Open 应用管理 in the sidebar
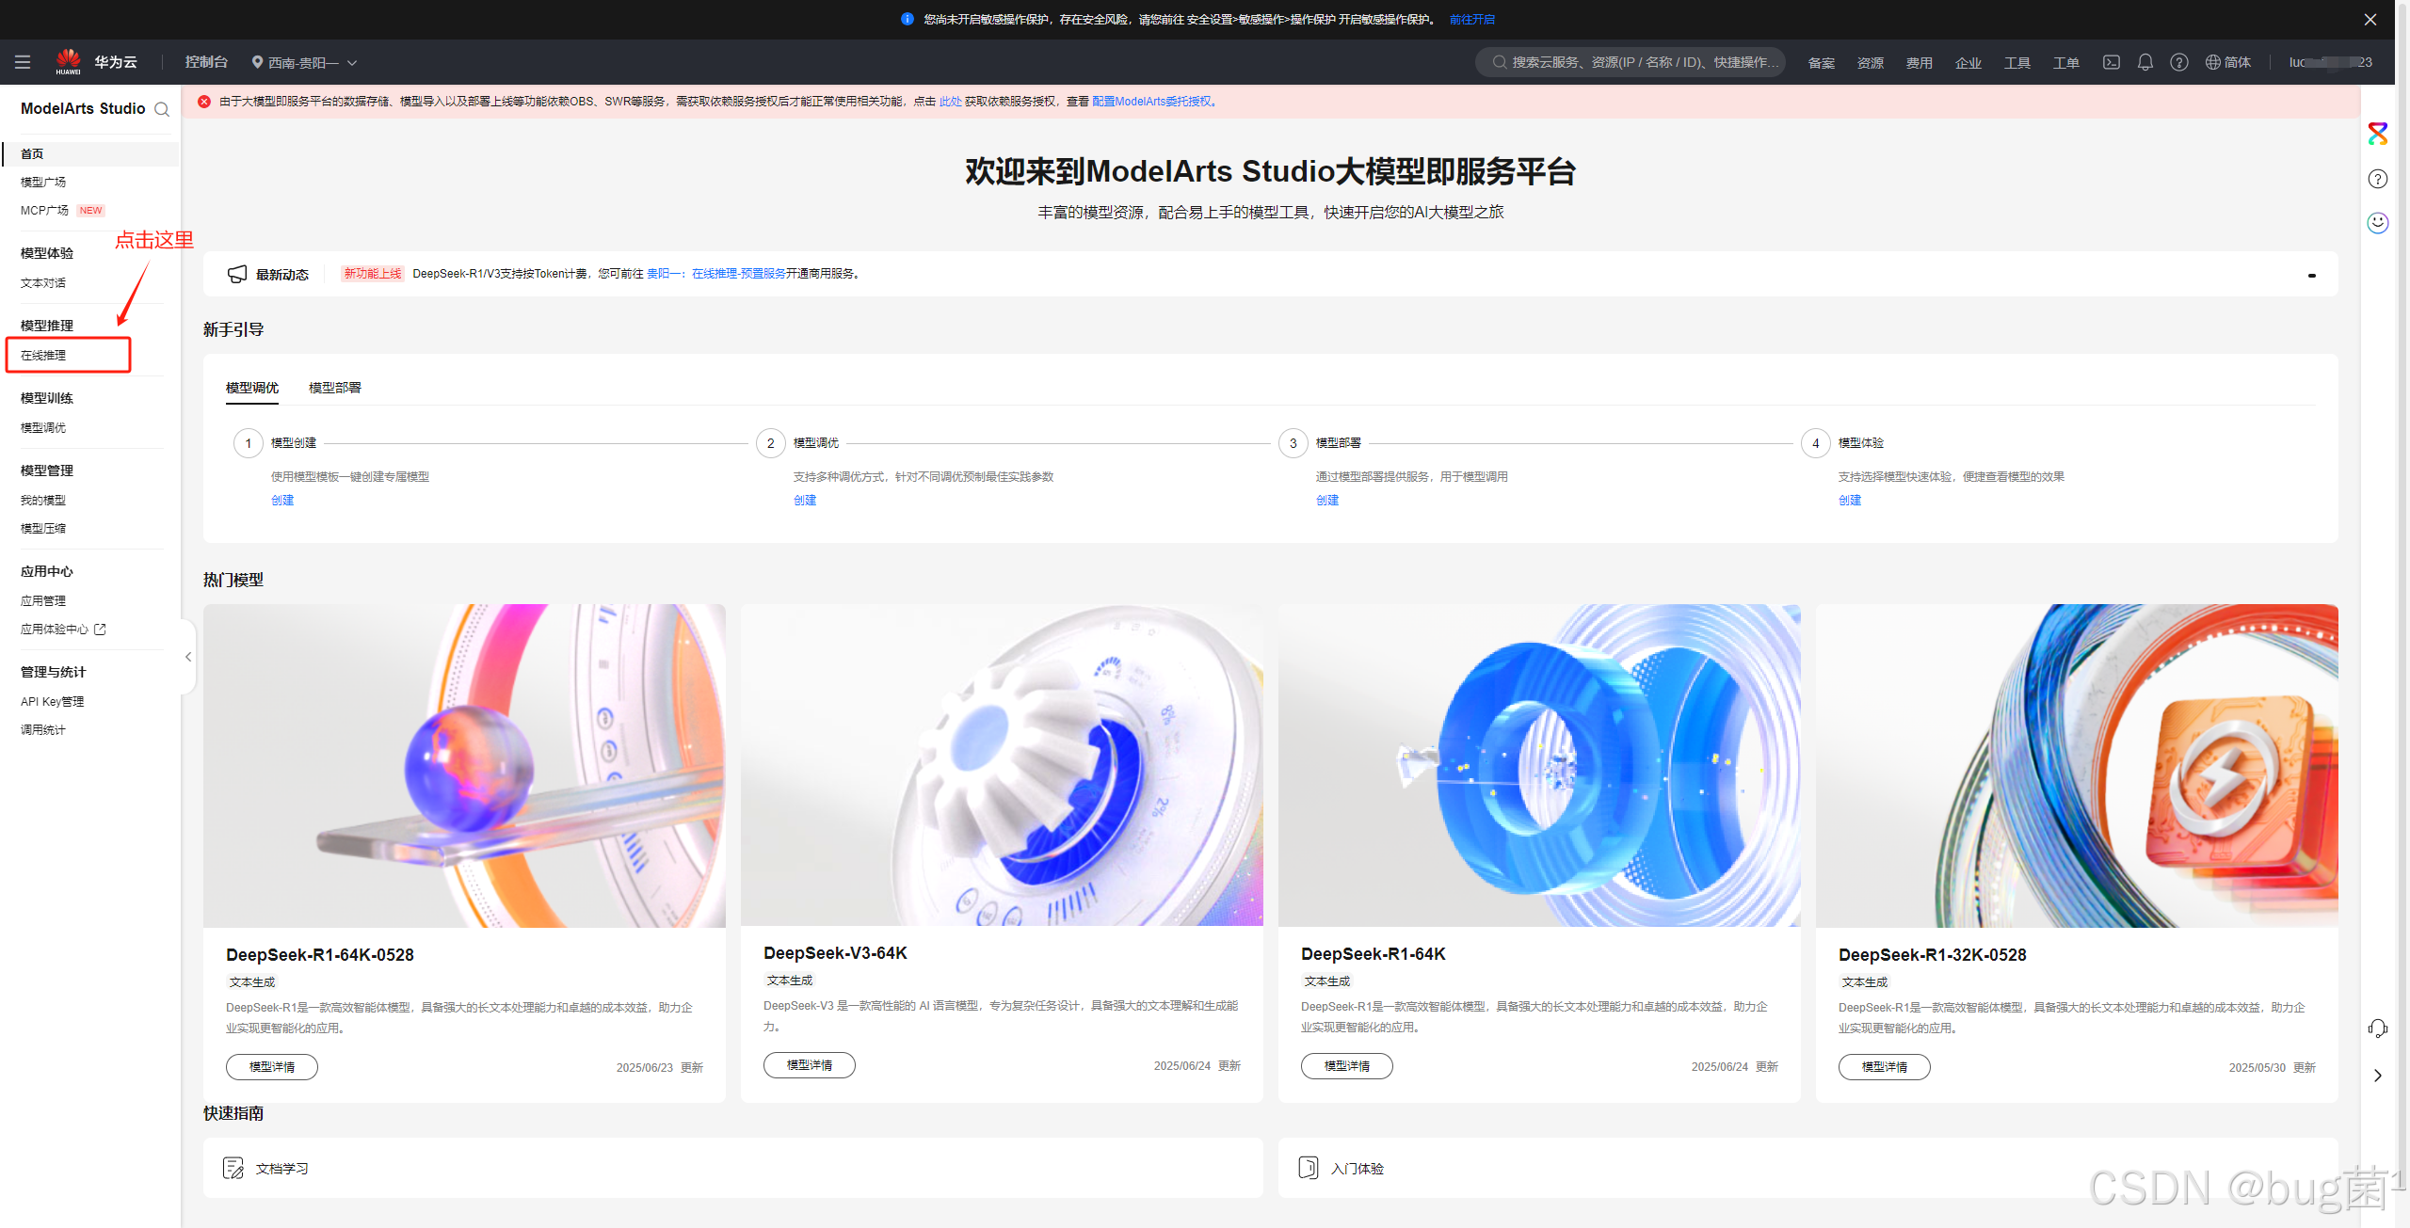Screen dimensions: 2410x1228 pos(43,600)
